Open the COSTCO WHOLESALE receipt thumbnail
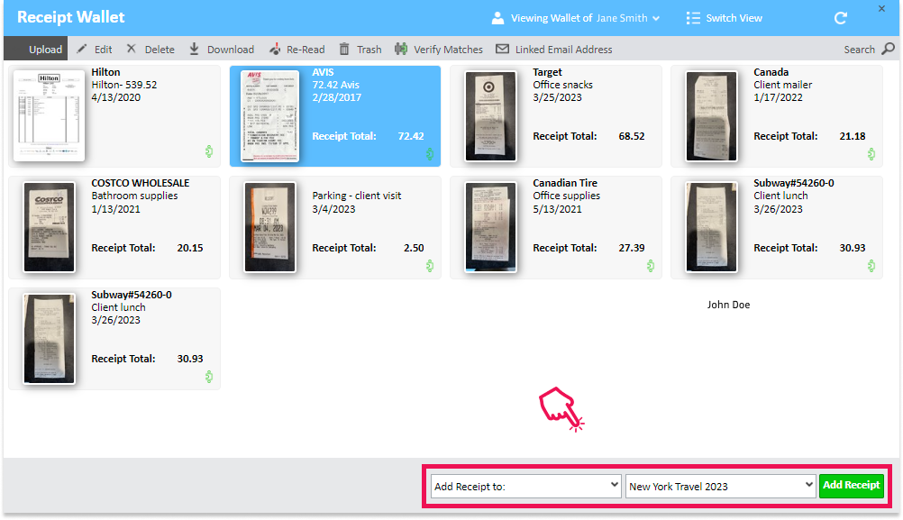Viewport: 903px width, 520px height. [x=49, y=226]
